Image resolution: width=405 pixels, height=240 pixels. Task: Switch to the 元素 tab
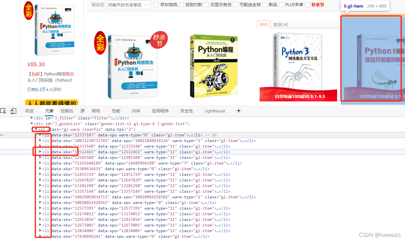pos(49,111)
